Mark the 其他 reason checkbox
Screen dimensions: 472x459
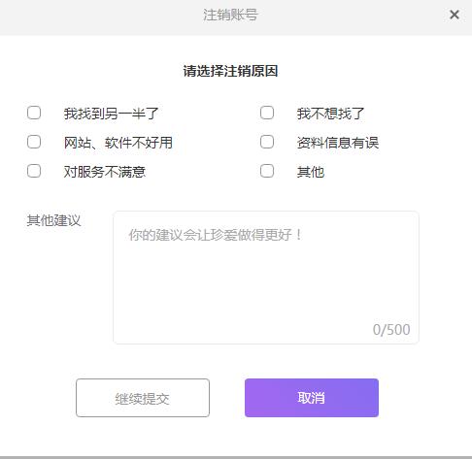pyautogui.click(x=267, y=171)
